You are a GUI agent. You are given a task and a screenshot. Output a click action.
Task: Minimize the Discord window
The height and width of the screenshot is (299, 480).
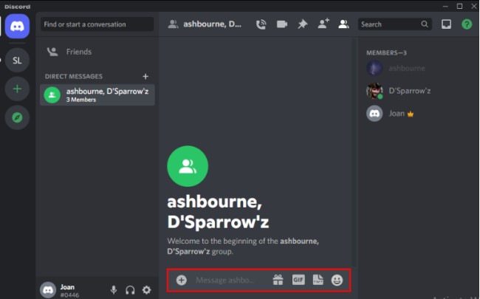point(445,6)
